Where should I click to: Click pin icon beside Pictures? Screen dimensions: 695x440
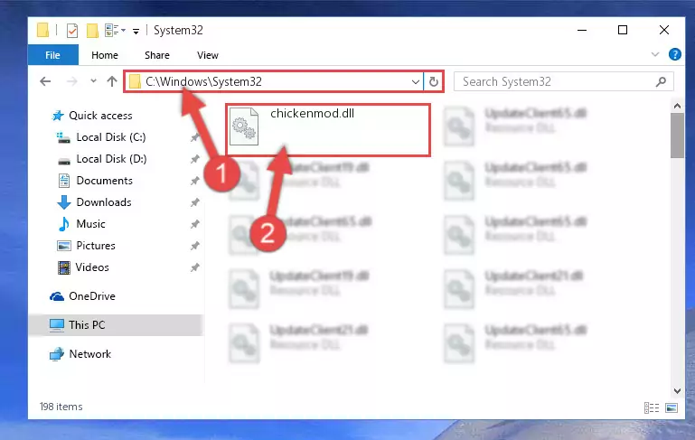coord(194,246)
